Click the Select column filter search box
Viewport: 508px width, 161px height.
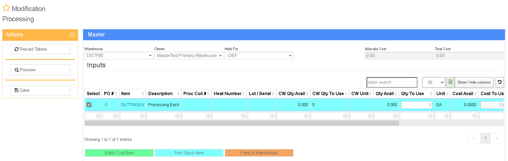[93, 116]
